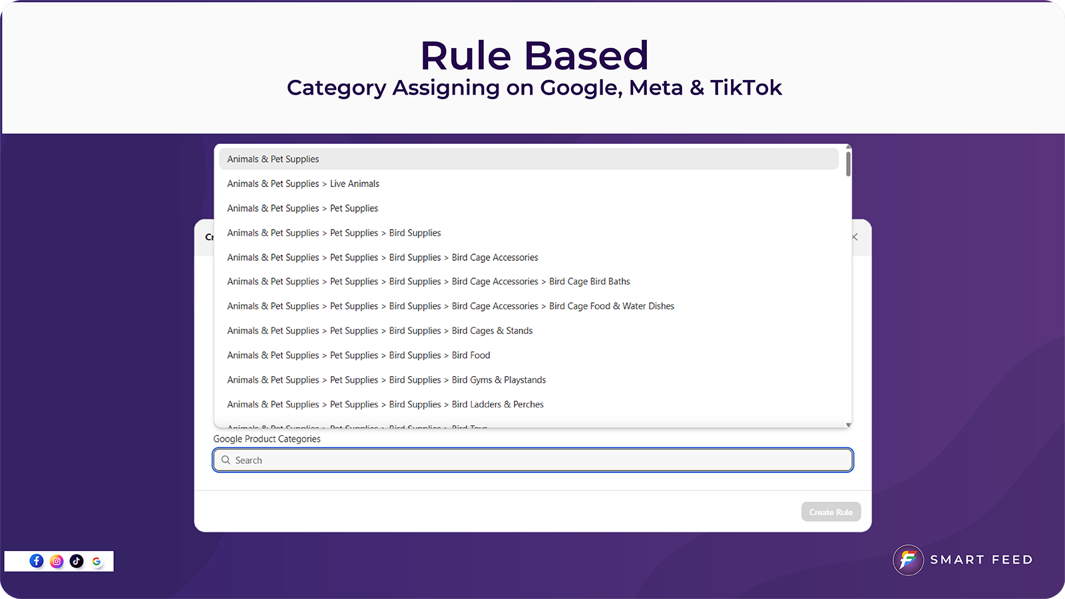Viewport: 1065px width, 599px height.
Task: Choose the 'Bird Ladders & Perches' category
Action: [x=529, y=405]
